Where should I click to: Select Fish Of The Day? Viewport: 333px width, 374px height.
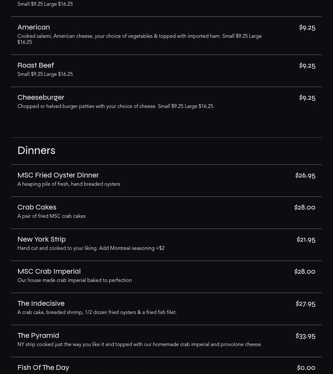166,366
